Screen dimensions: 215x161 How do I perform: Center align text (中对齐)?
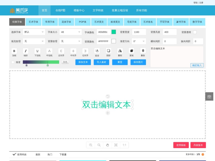(73, 51)
